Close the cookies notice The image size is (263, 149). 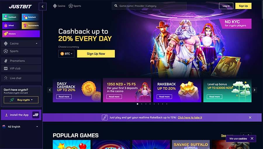click(x=252, y=139)
